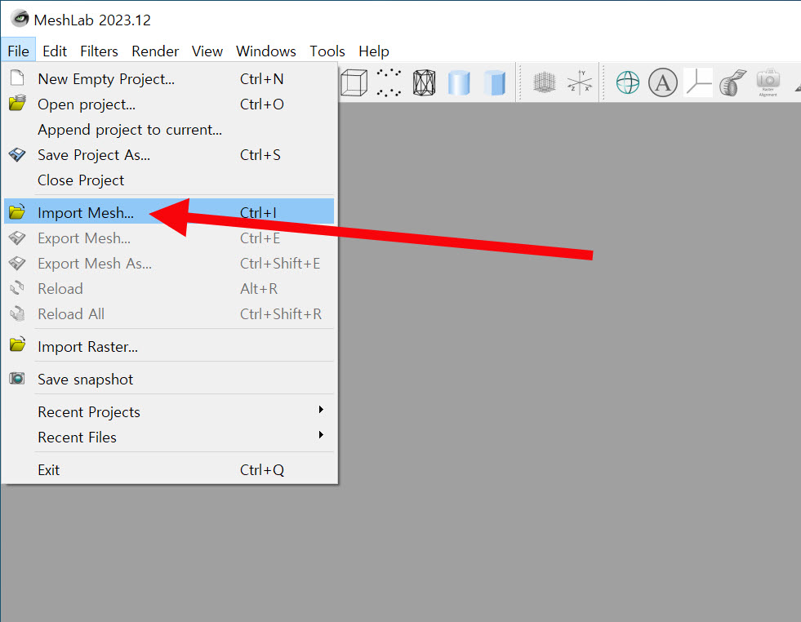Expand the Recent Files submenu
Viewport: 801px width, 622px height.
pyautogui.click(x=169, y=438)
